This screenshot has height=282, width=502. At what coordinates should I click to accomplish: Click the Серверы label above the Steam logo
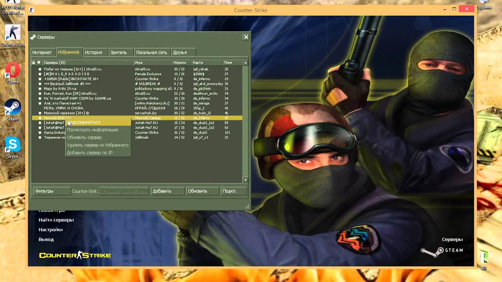452,239
